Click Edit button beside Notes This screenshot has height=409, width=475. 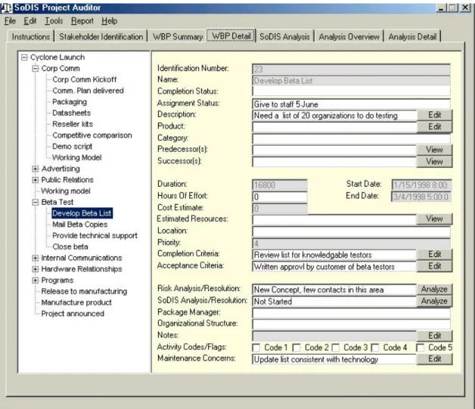click(x=434, y=336)
